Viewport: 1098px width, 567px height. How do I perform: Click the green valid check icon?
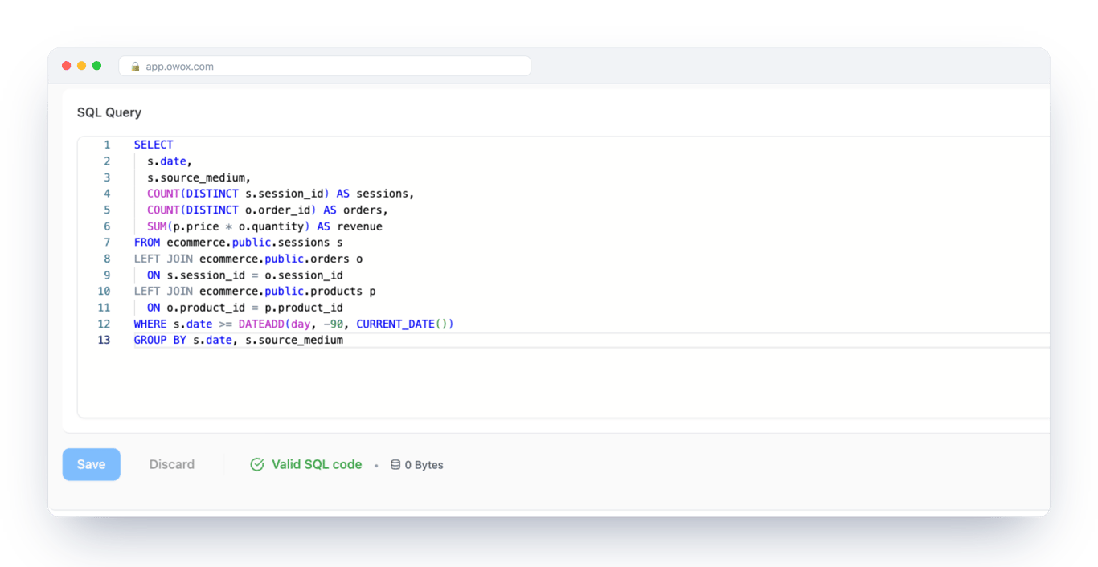257,464
